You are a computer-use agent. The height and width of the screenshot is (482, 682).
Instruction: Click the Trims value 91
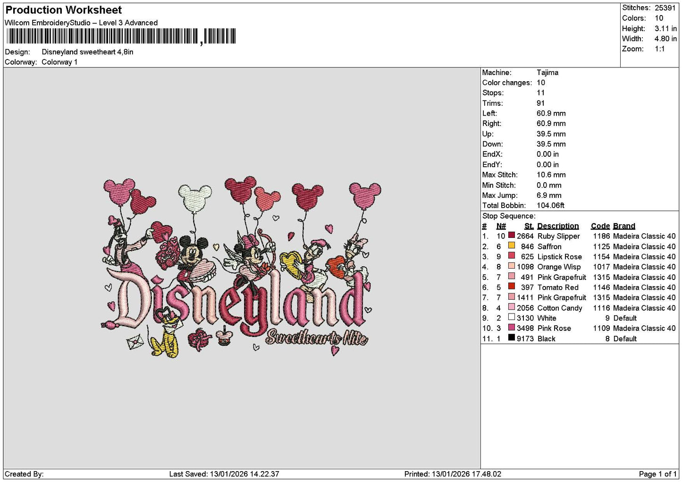[x=540, y=103]
